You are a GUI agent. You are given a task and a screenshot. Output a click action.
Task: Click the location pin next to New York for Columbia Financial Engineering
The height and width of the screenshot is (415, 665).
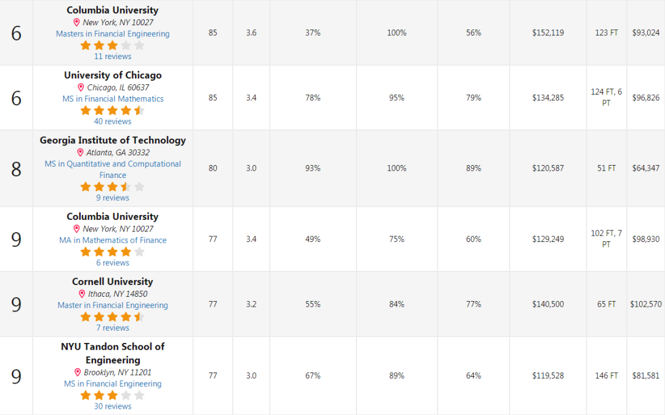point(76,22)
